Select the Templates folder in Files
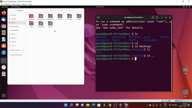The width and height of the screenshot is (192, 108). (x=41, y=24)
